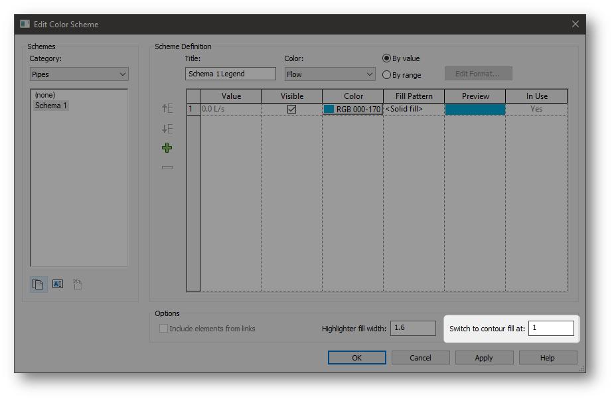
Task: Click the blue Preview cell in row 1
Action: [x=475, y=110]
